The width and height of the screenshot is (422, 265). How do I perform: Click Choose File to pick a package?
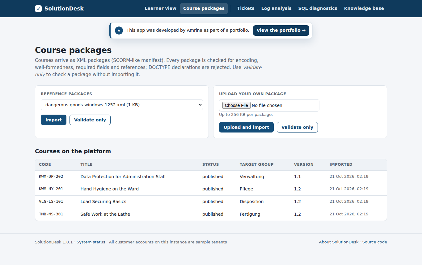236,105
